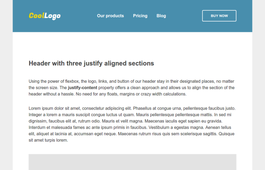Open the Our products nav link
265x170 pixels.
tap(110, 16)
